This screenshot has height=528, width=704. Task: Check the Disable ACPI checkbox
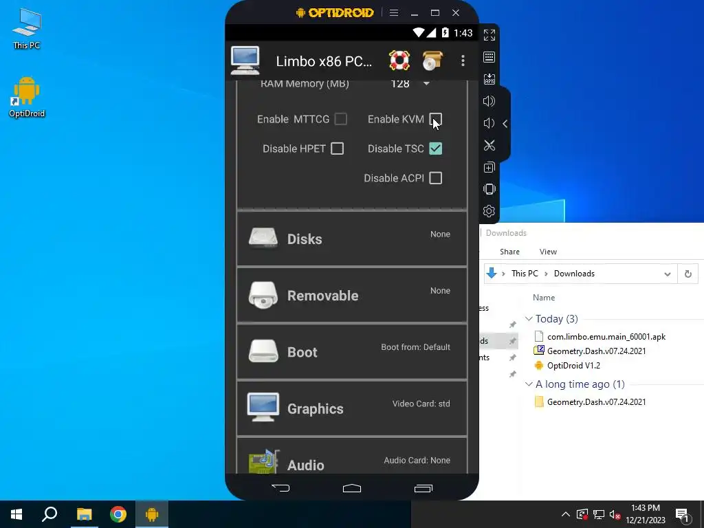435,178
